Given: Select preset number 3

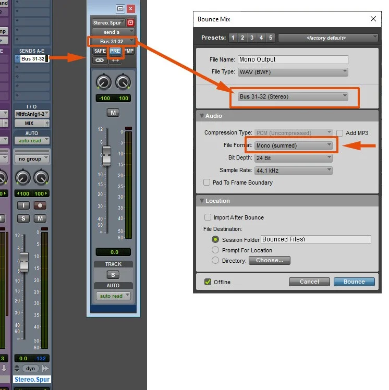Looking at the screenshot, I should (252, 38).
